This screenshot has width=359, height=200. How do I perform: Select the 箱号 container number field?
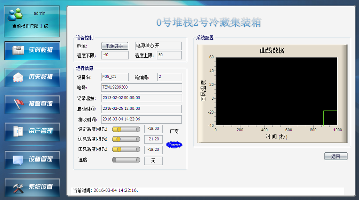141,87
